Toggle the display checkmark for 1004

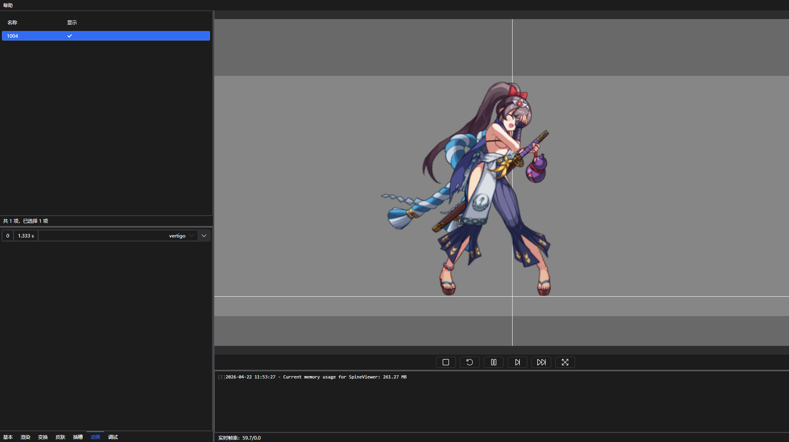tap(70, 36)
